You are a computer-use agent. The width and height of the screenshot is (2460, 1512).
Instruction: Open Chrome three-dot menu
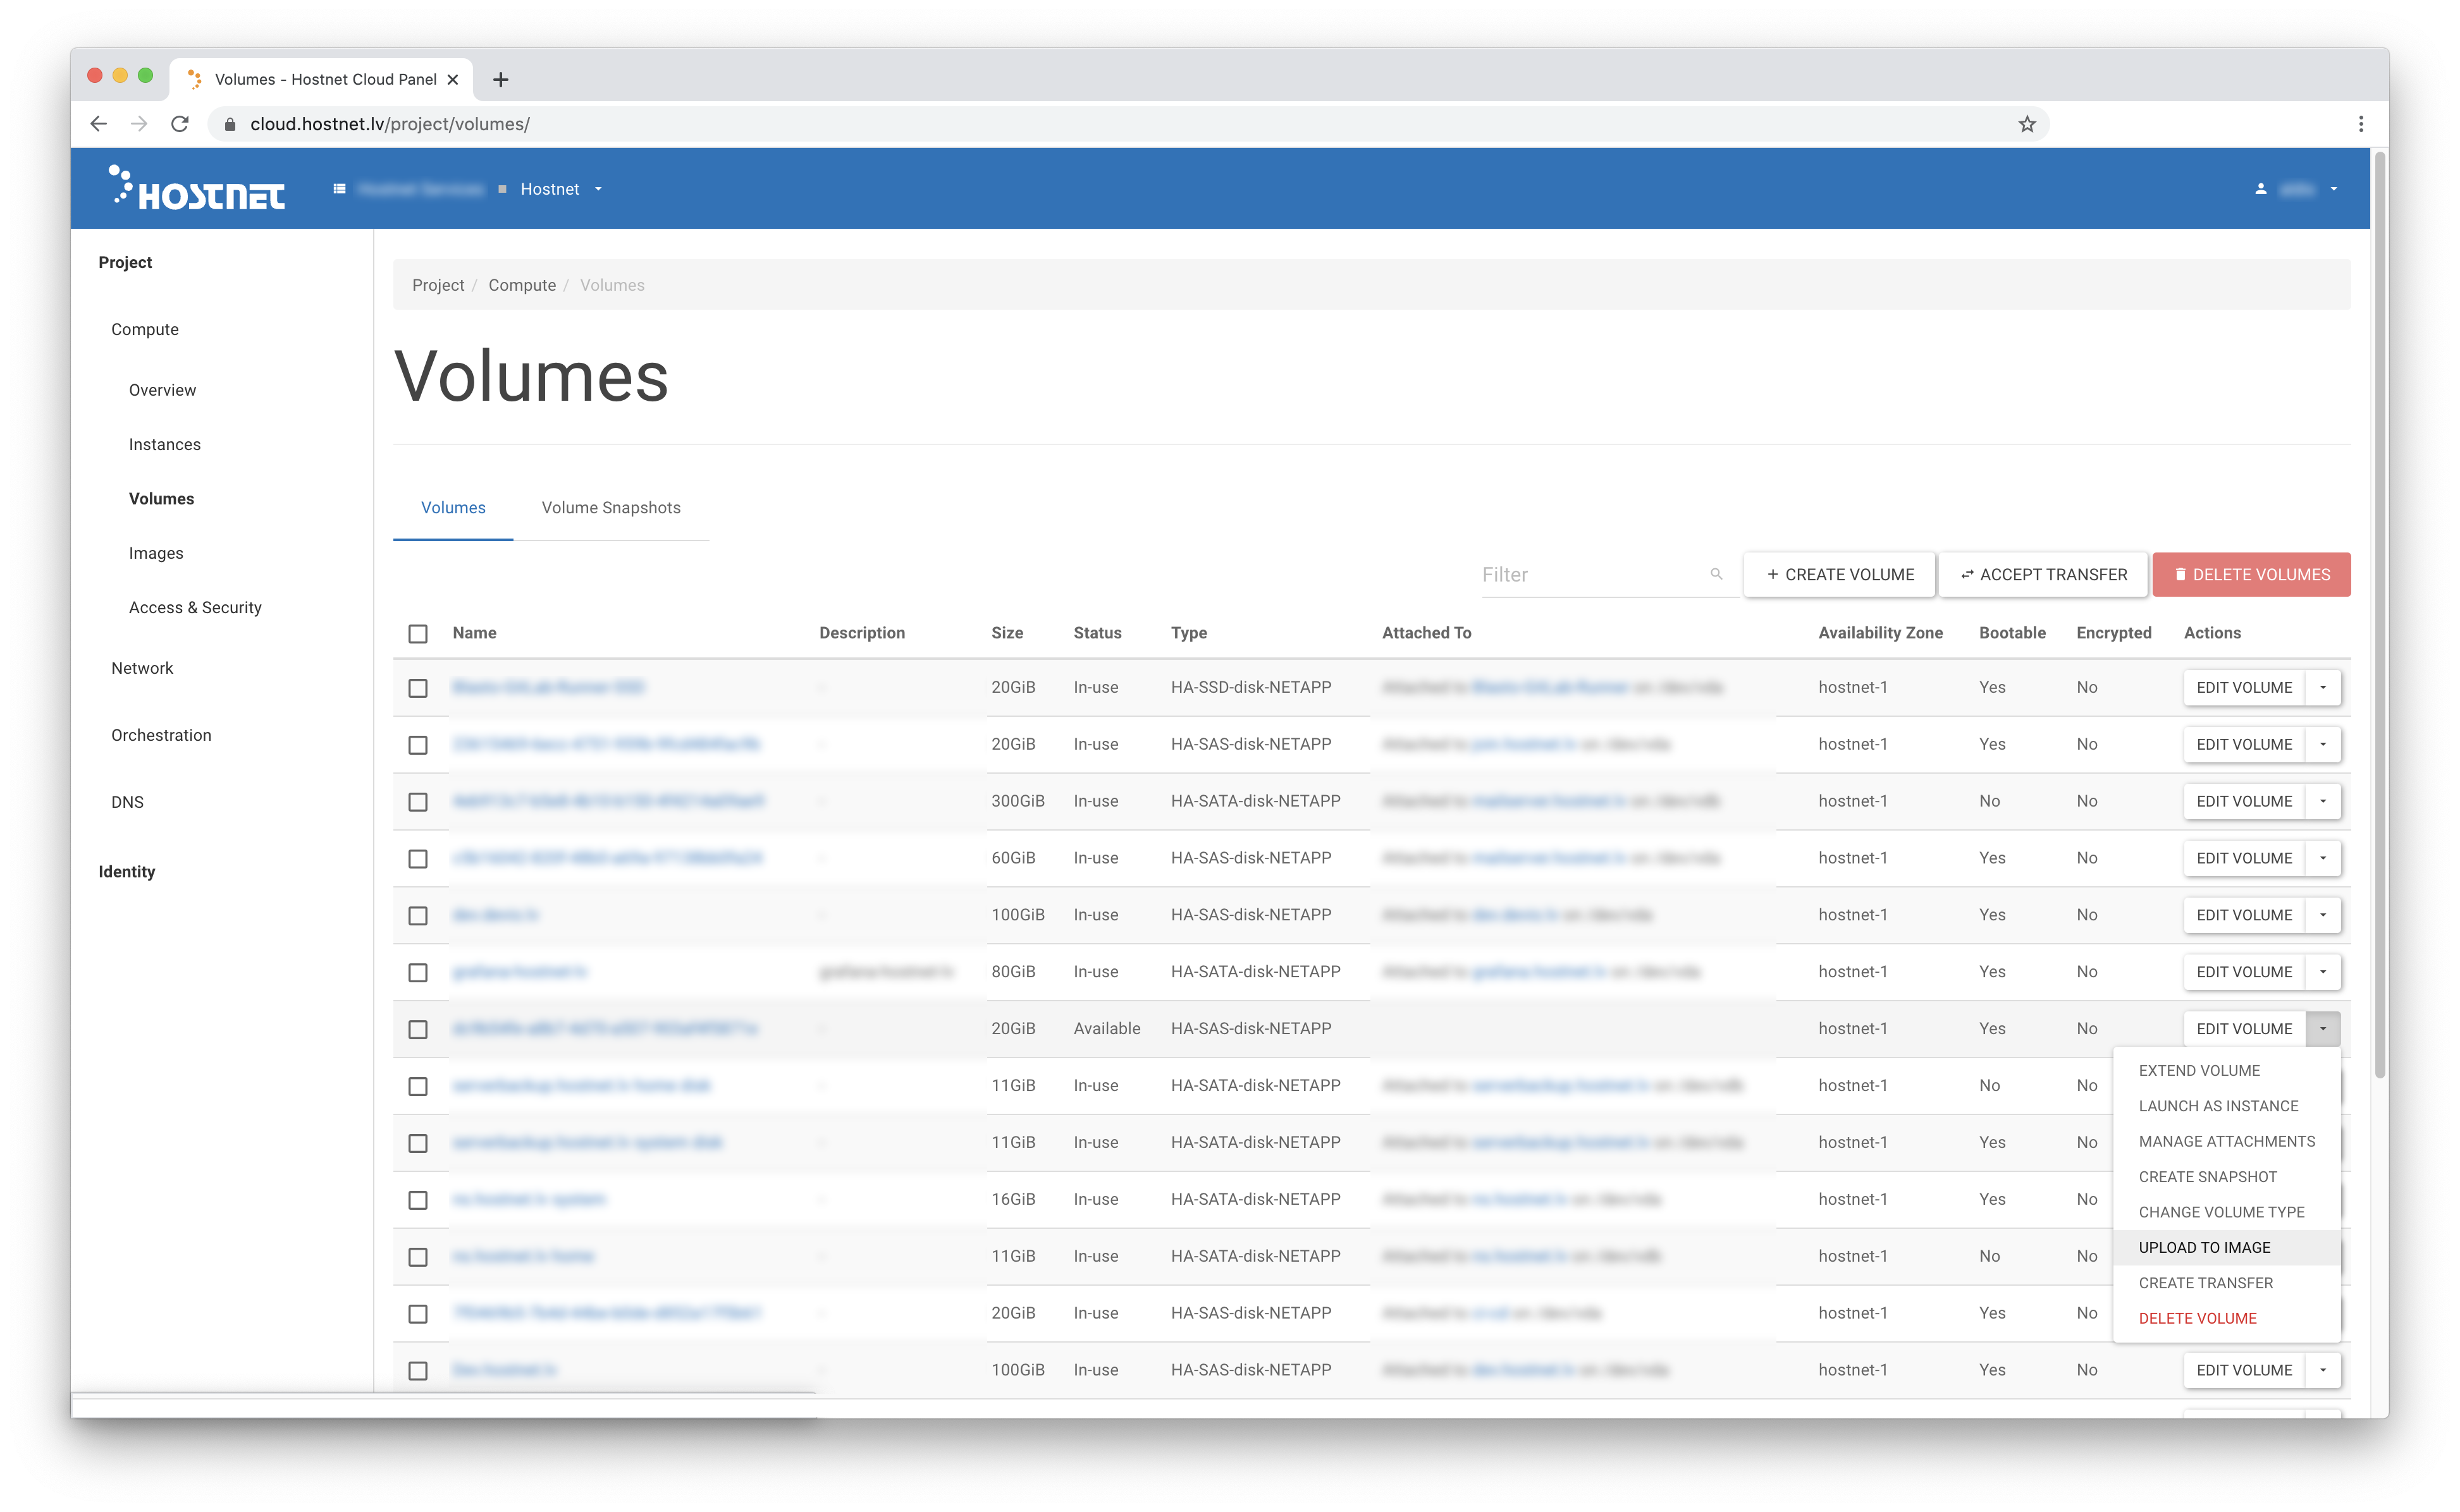2361,124
